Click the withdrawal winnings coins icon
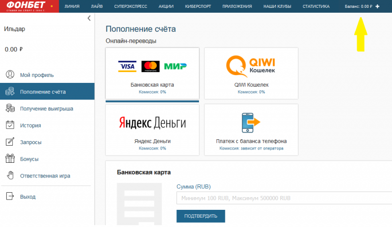 click(x=10, y=108)
